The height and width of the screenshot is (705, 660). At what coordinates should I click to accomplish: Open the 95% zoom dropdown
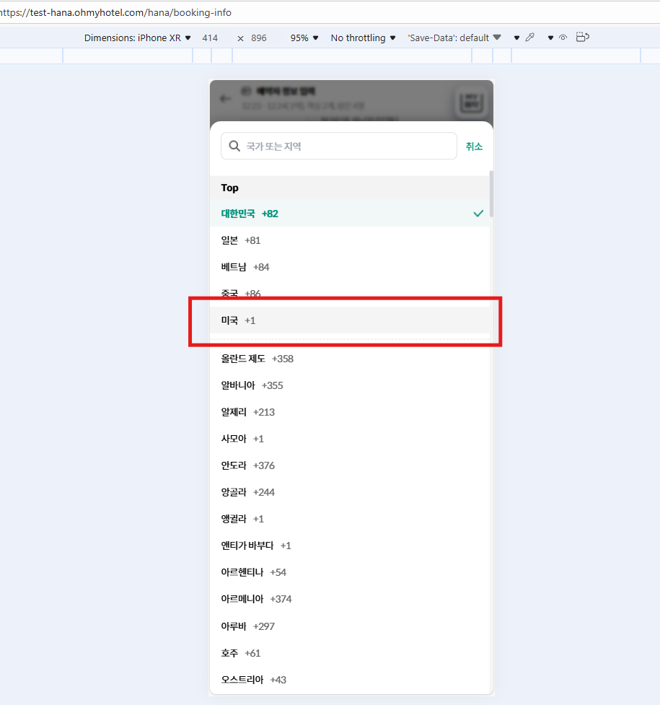click(x=304, y=38)
